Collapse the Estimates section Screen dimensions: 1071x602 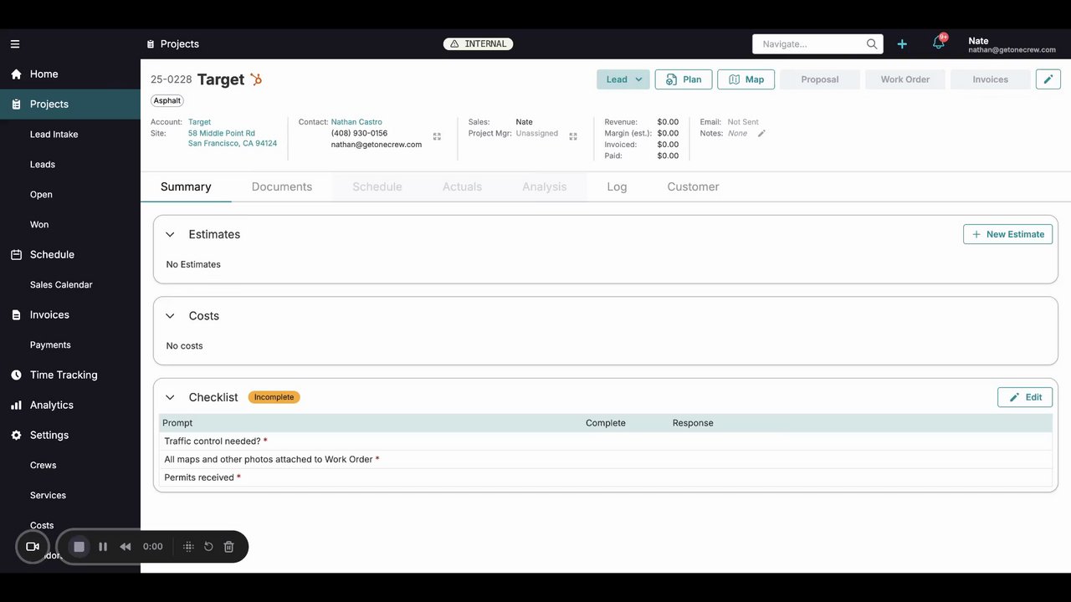170,235
